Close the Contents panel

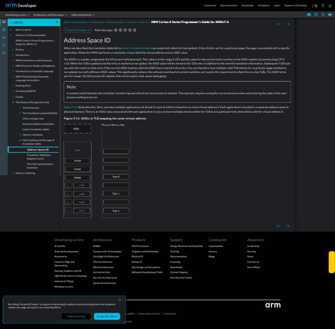(x=56, y=22)
